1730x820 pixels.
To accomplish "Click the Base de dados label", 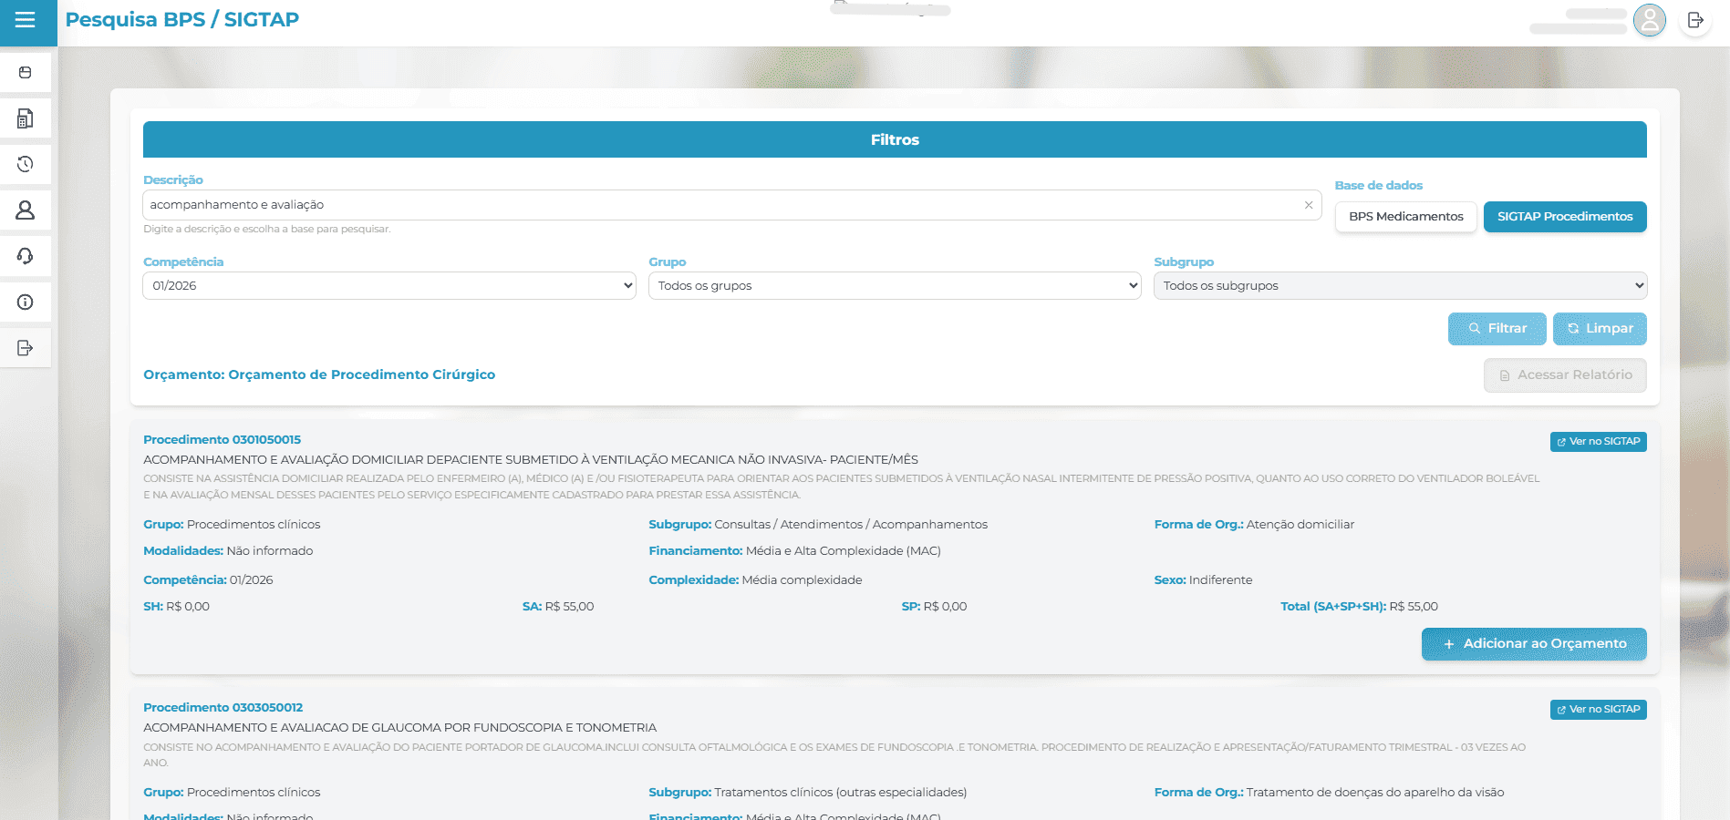I will [1379, 186].
